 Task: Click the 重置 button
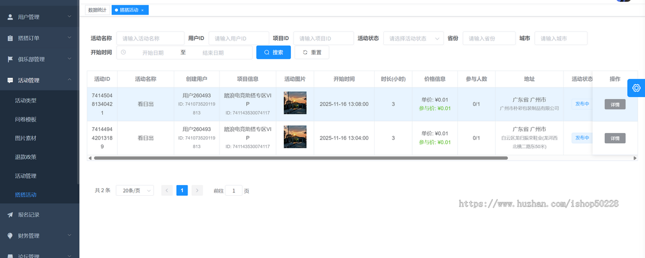tap(312, 53)
